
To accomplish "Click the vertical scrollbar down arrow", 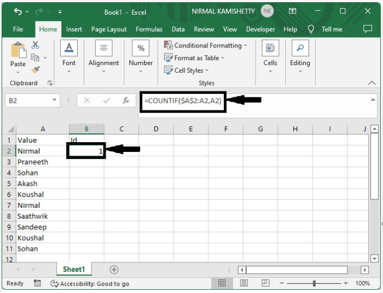I will (x=374, y=259).
